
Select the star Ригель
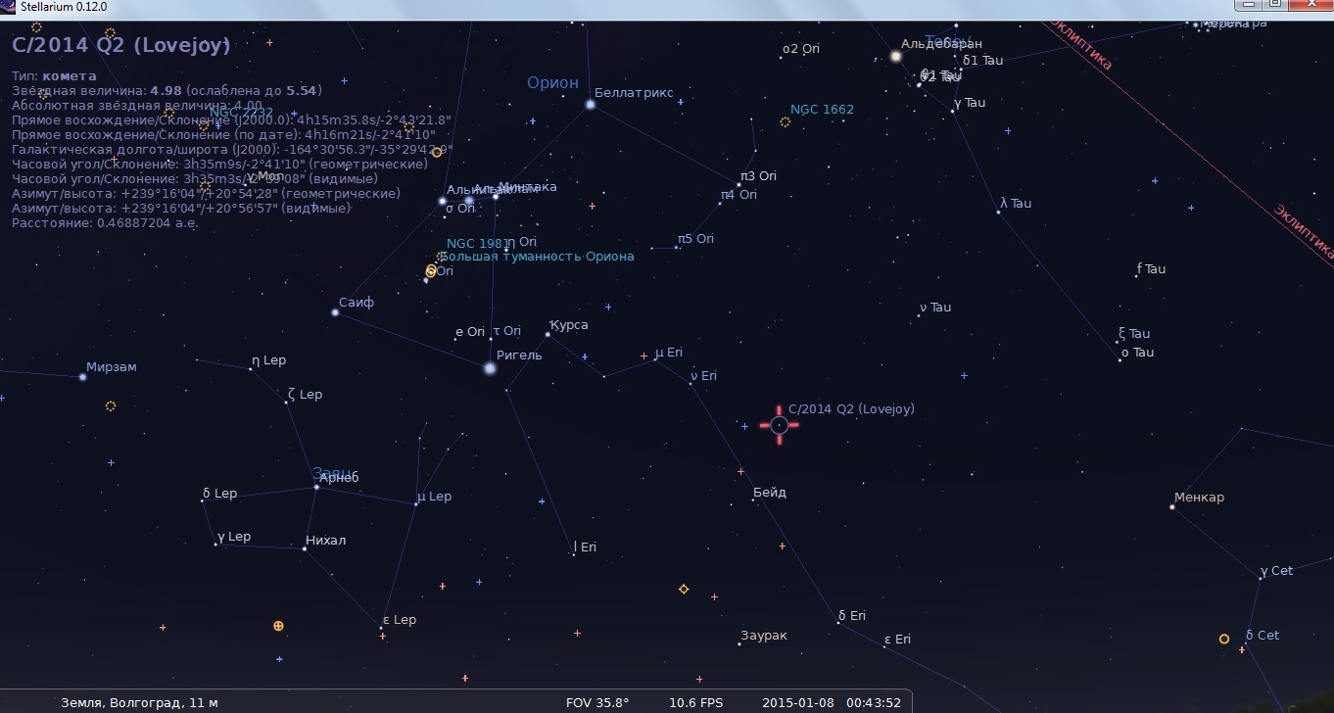pos(490,368)
